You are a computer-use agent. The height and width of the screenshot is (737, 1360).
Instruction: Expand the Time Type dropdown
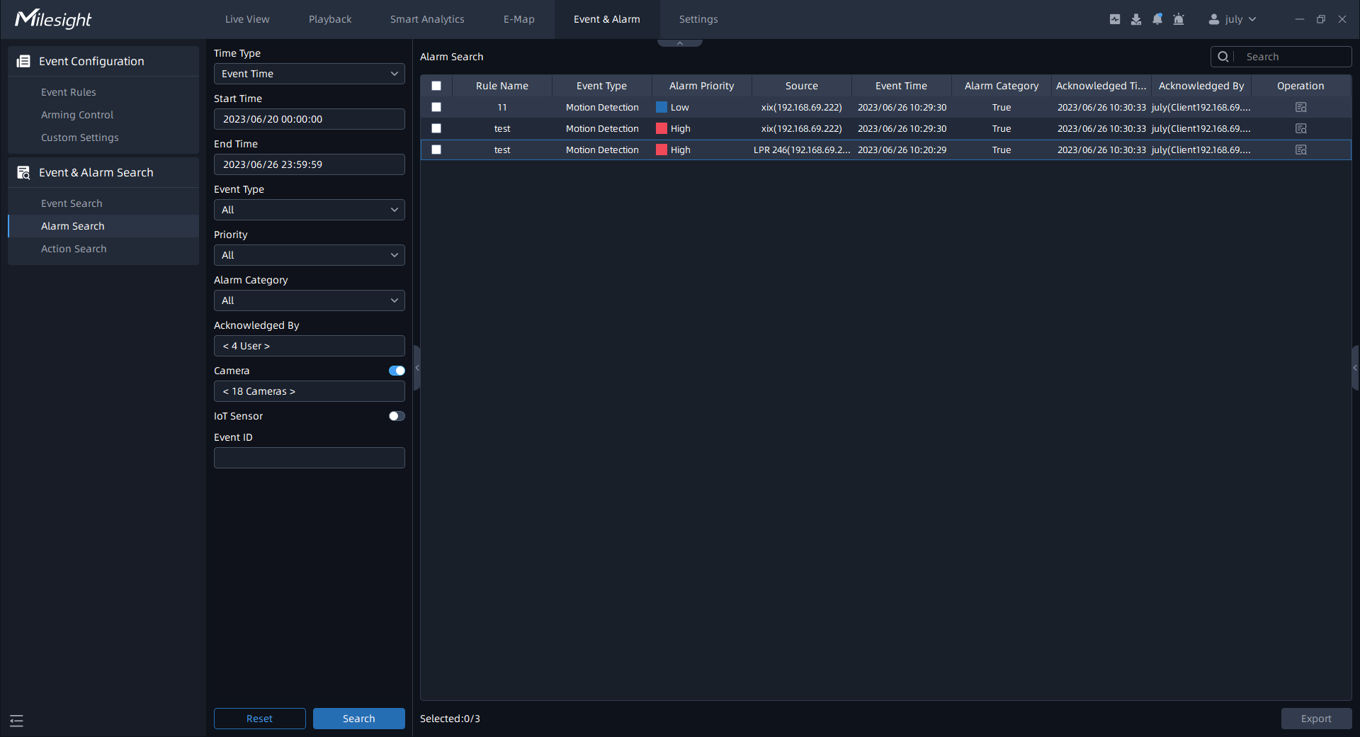[309, 74]
